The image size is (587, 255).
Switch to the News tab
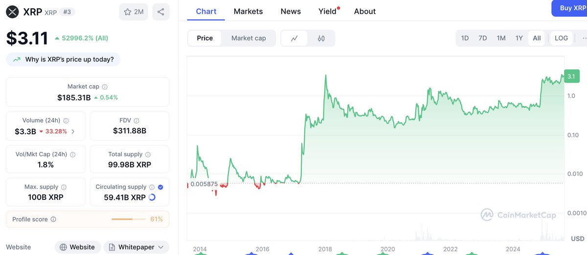pos(291,11)
